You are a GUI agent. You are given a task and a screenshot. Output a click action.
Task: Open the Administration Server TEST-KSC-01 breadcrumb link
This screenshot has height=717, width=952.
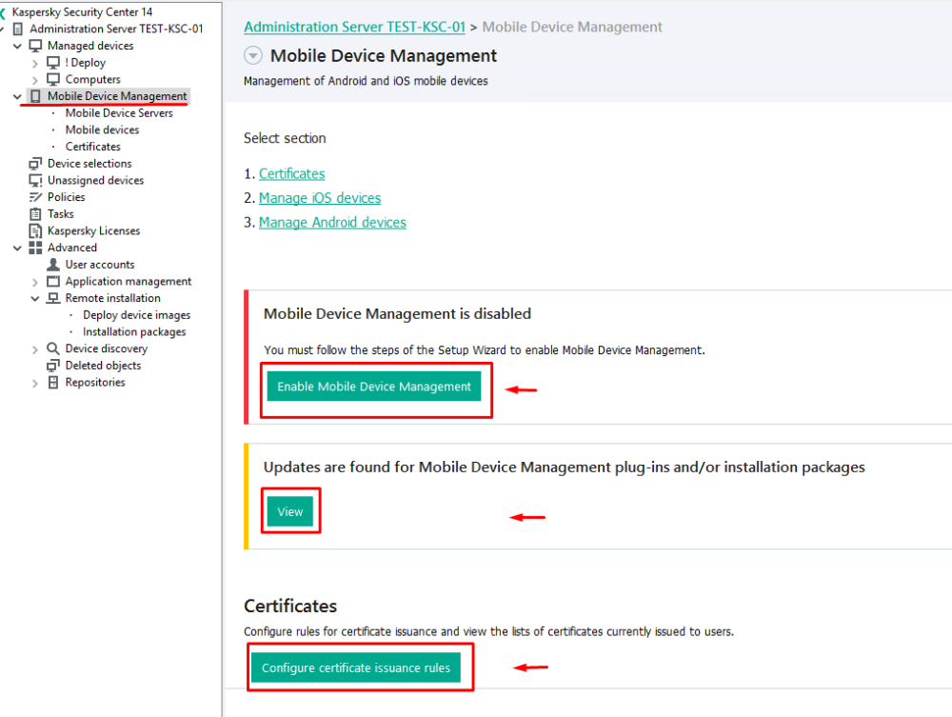pos(354,28)
